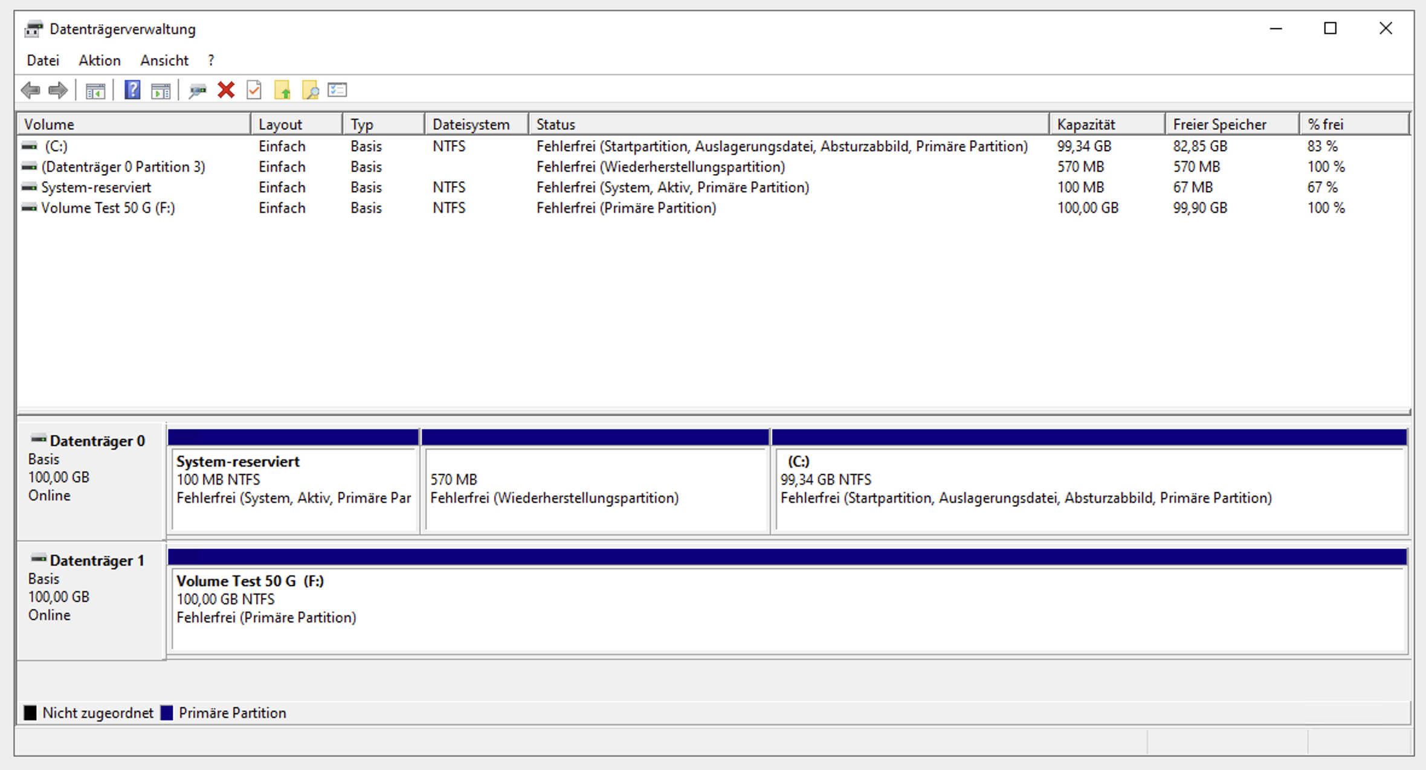
Task: Click the red X delete toolbar icon
Action: coord(226,91)
